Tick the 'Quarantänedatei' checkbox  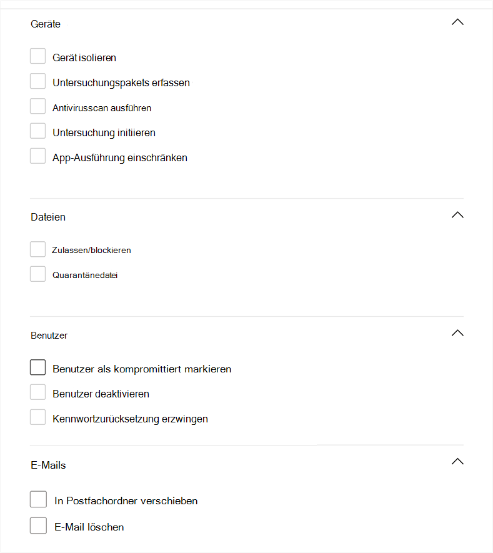pyautogui.click(x=38, y=274)
